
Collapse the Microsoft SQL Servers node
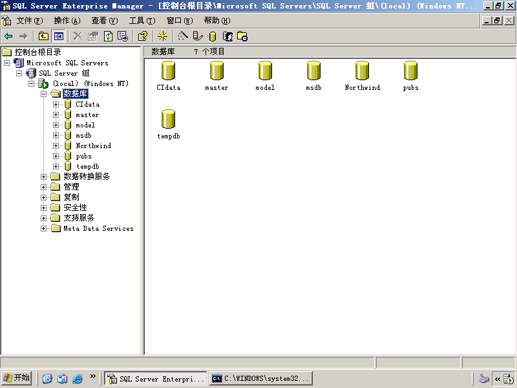coord(6,63)
